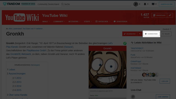
Task: Click the LEG LOS button
Action: pyautogui.click(x=165, y=81)
